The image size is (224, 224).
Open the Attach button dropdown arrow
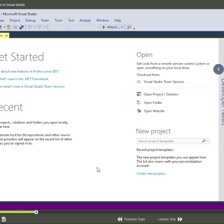(x=122, y=27)
